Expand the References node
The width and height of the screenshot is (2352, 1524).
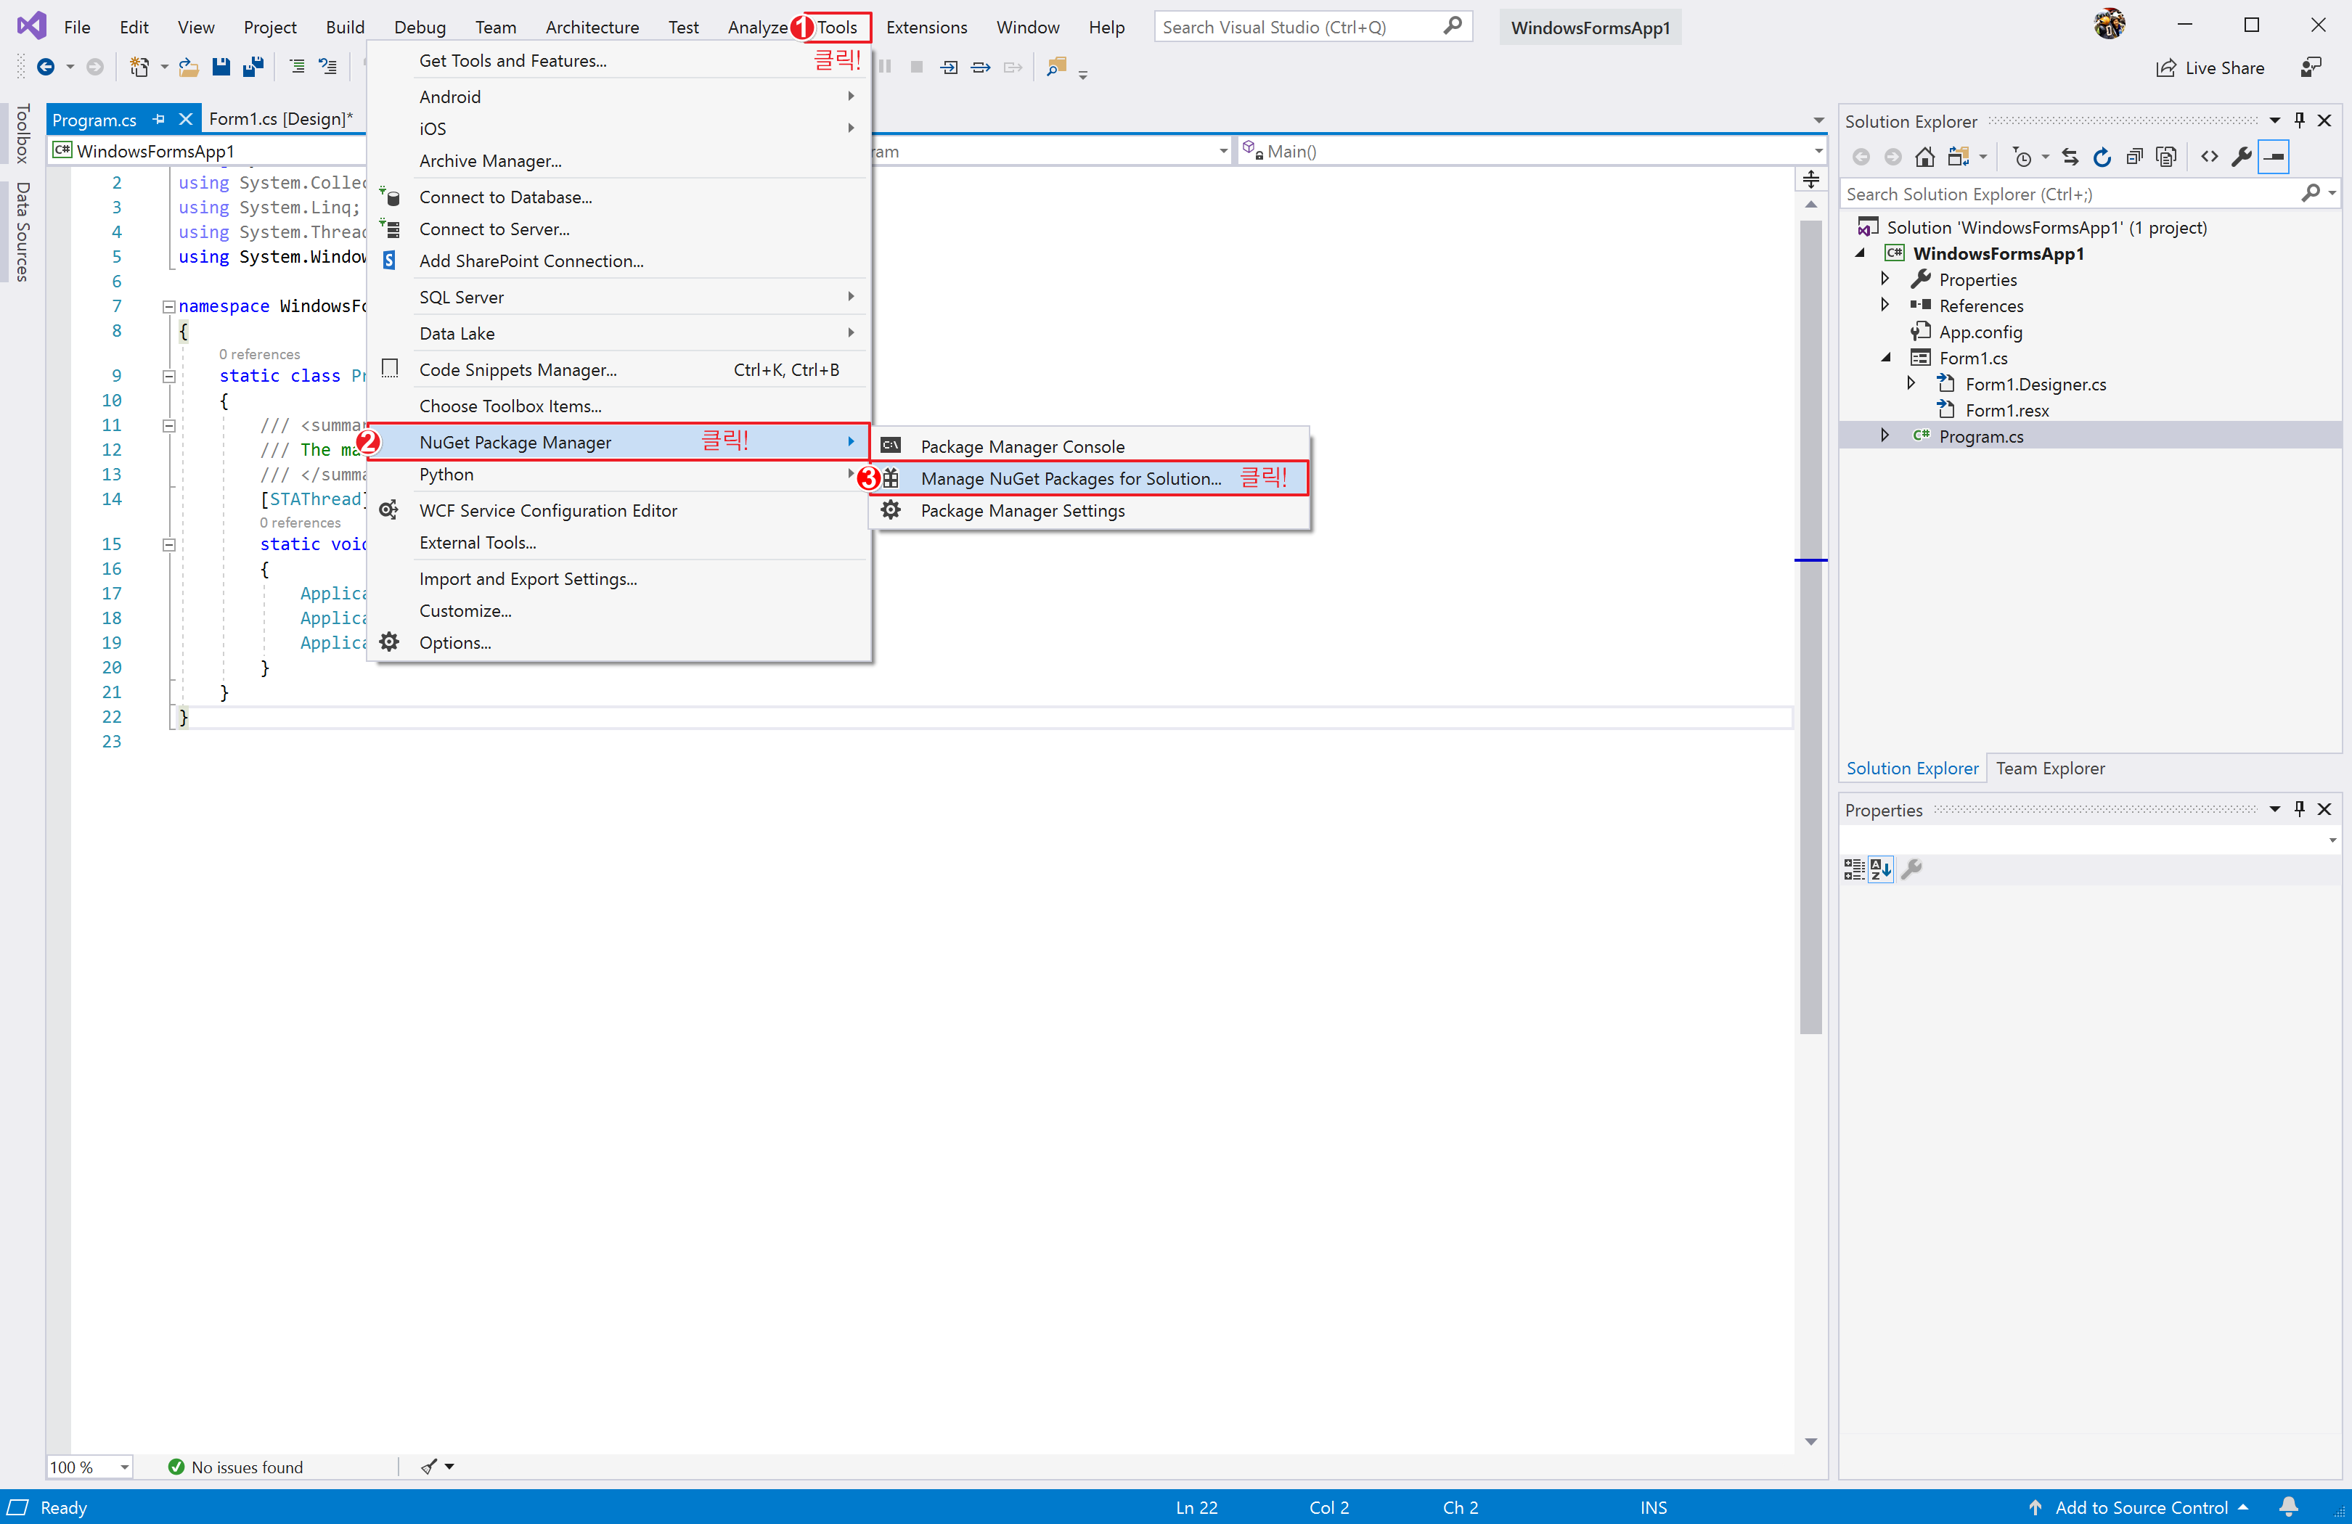1885,306
